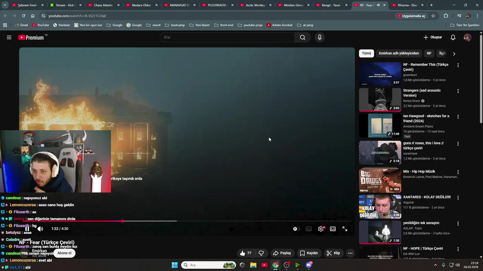Open options for Strangers sad acoustic video
Image resolution: width=483 pixels, height=271 pixels.
458,91
